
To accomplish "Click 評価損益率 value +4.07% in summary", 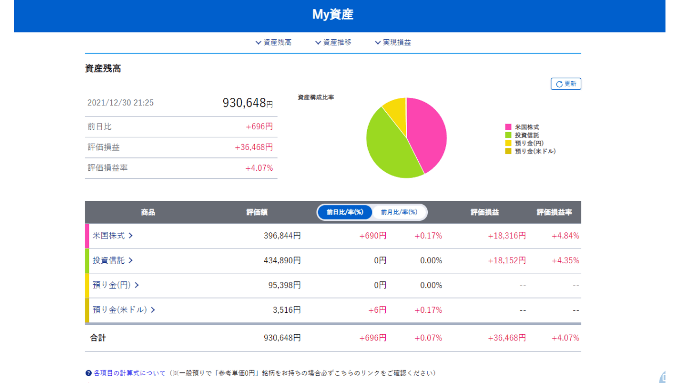I will click(259, 168).
